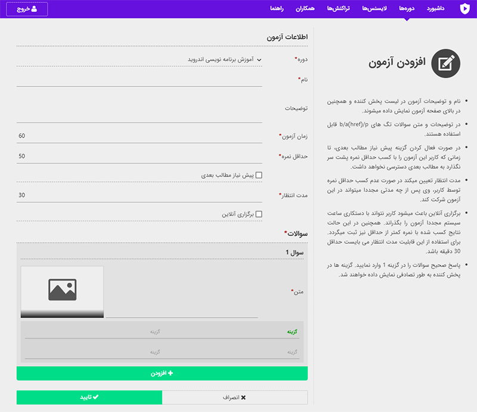Screen dimensions: 477x412
Task: Focus the نام name input field
Action: [x=140, y=80]
